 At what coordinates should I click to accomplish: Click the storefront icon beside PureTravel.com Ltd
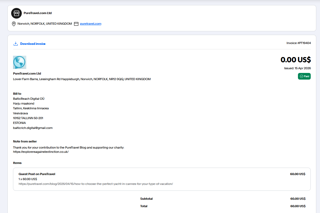[16, 13]
